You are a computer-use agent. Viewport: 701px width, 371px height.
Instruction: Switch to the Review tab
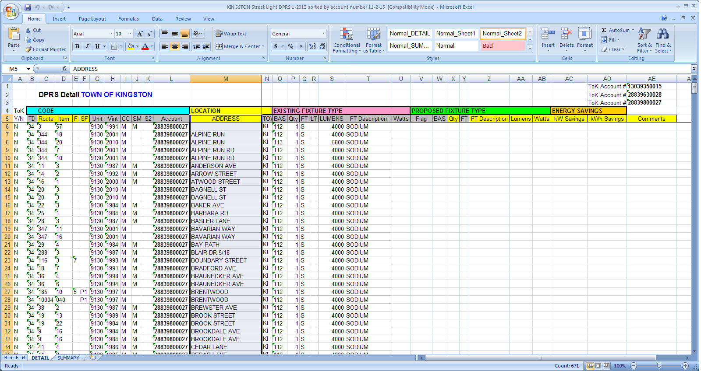[x=183, y=19]
